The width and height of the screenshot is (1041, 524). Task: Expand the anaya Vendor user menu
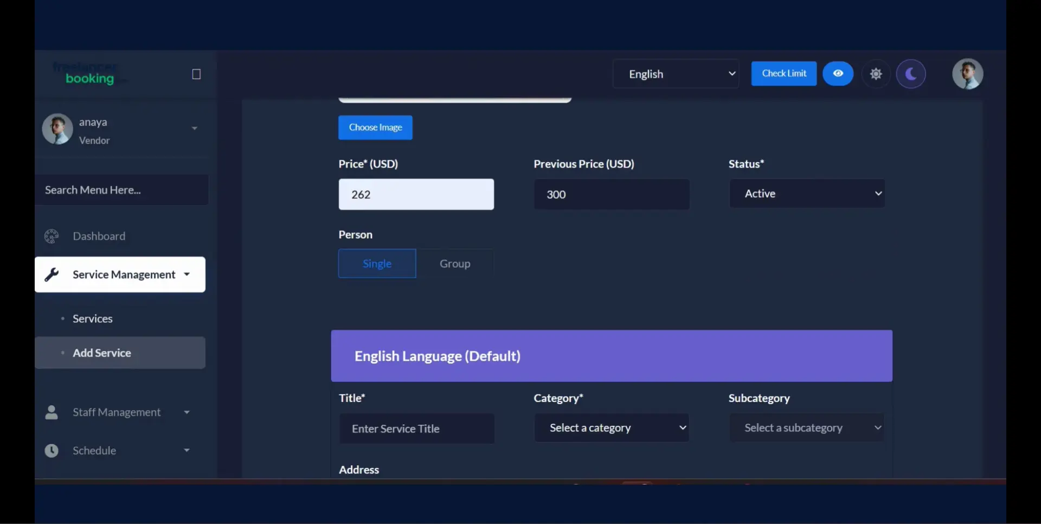tap(194, 129)
